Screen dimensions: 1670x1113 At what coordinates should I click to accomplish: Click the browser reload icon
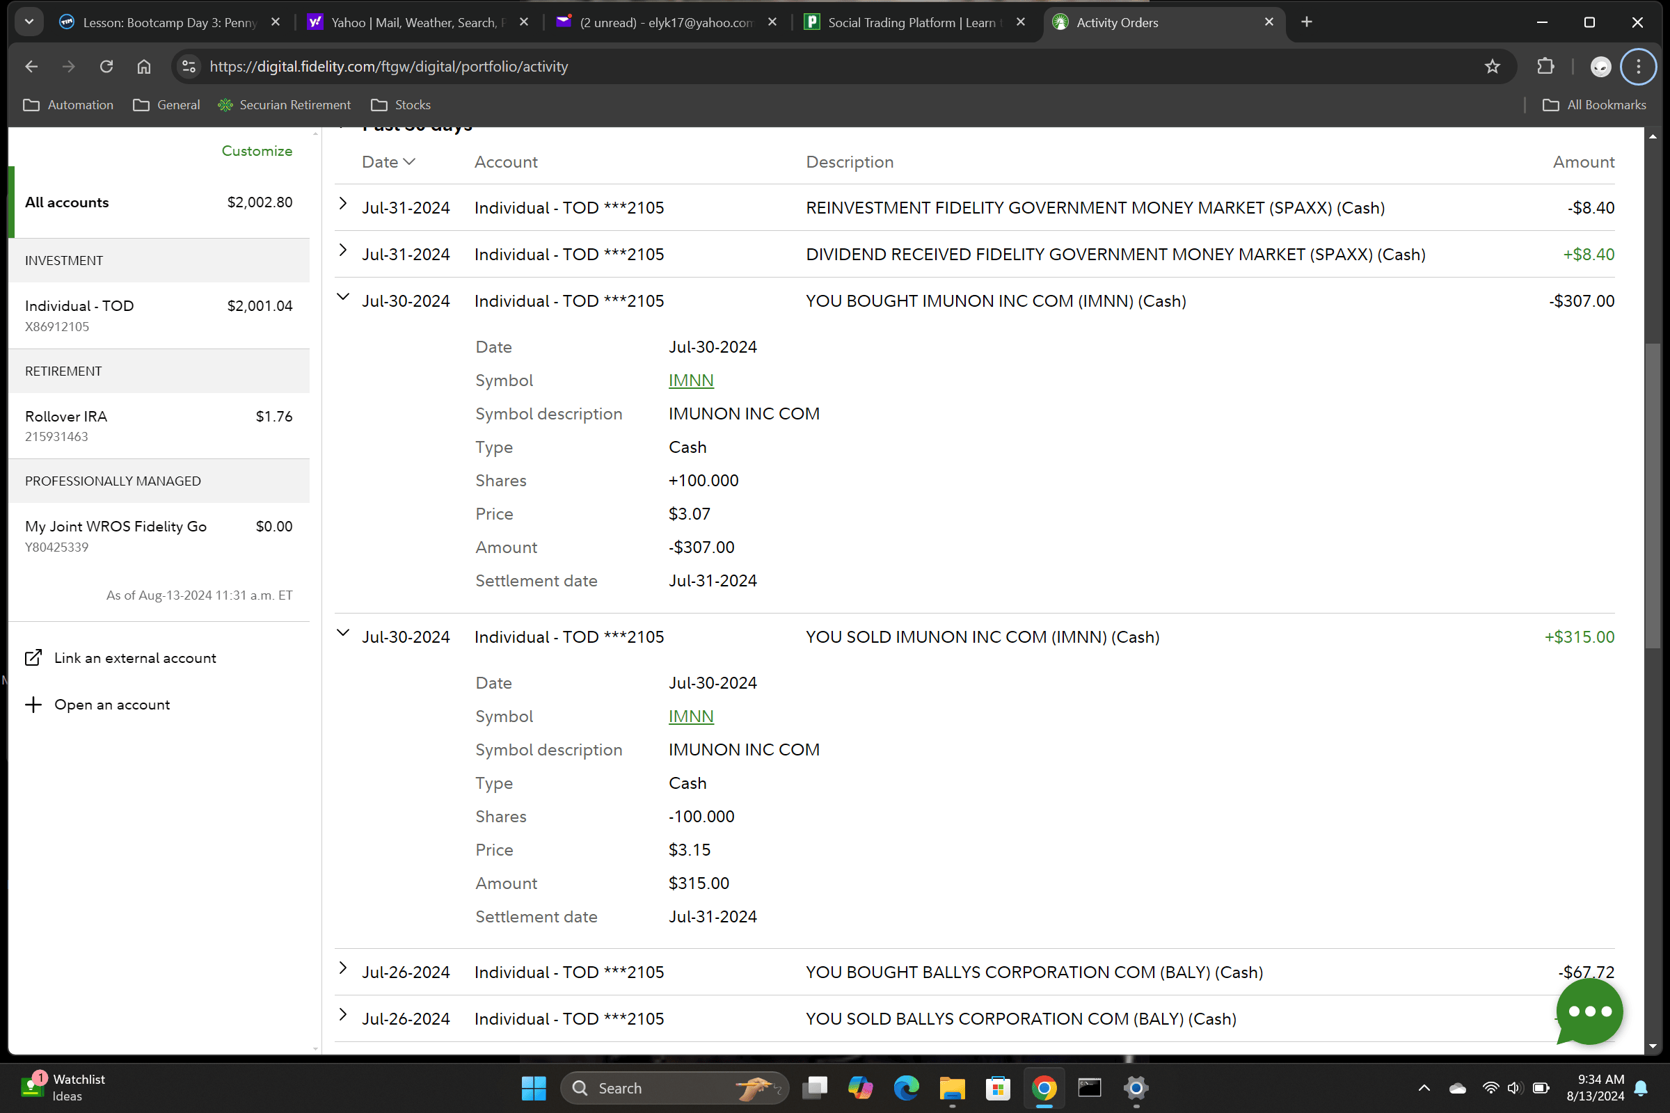(106, 67)
